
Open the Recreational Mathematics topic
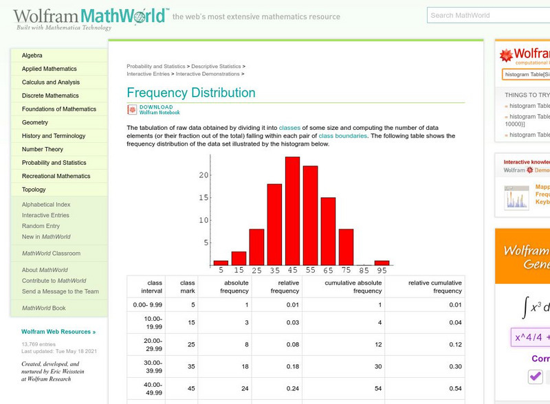click(56, 176)
